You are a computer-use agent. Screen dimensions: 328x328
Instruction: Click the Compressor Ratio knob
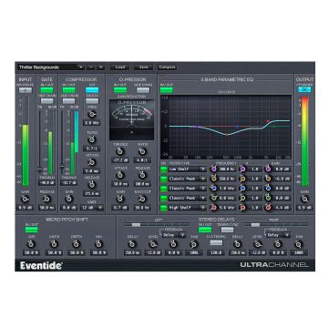pos(91,139)
